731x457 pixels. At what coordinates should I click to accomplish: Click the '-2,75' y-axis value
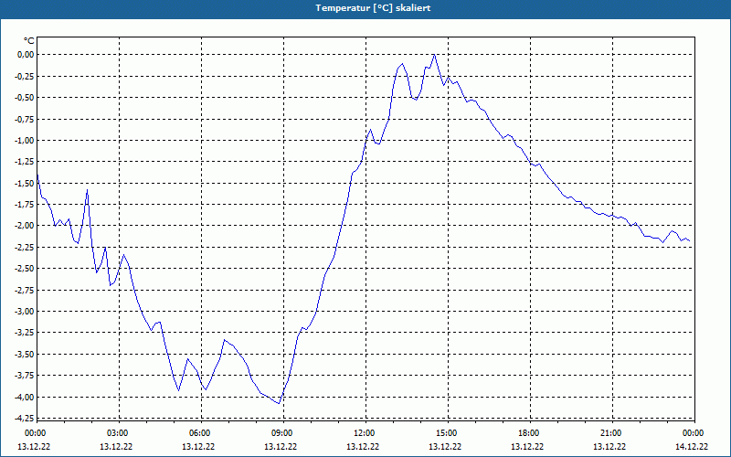25,290
